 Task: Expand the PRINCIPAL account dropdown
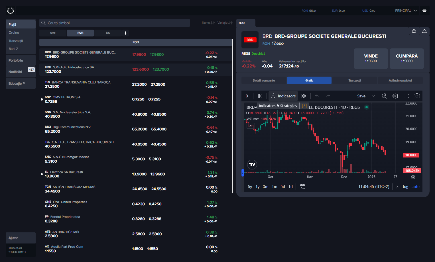[406, 11]
